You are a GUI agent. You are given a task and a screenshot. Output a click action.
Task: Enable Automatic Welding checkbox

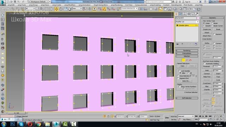(204, 64)
